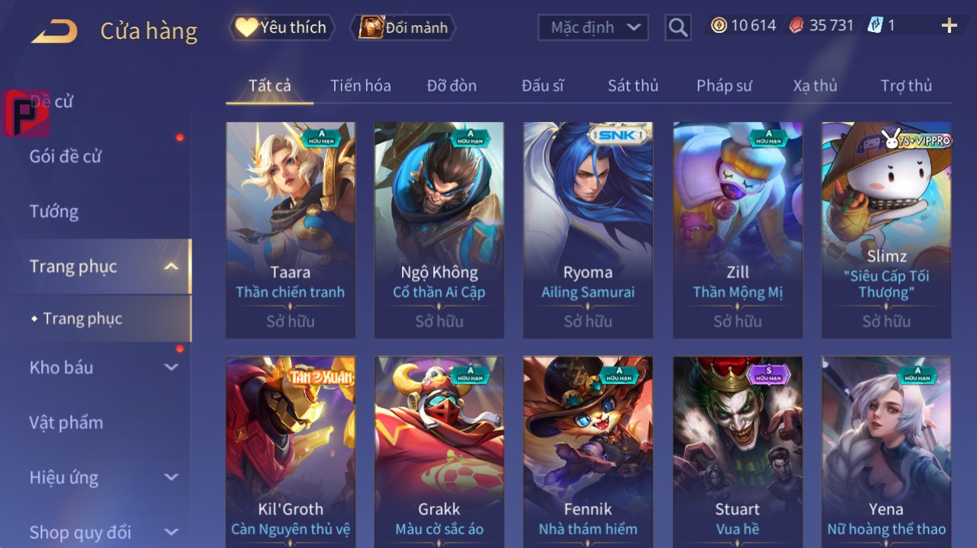Viewport: 977px width, 548px height.
Task: Expand the Shop quy đổi section
Action: pyautogui.click(x=172, y=532)
